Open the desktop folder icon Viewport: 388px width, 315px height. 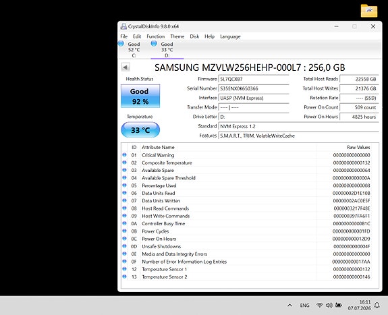[x=369, y=11]
